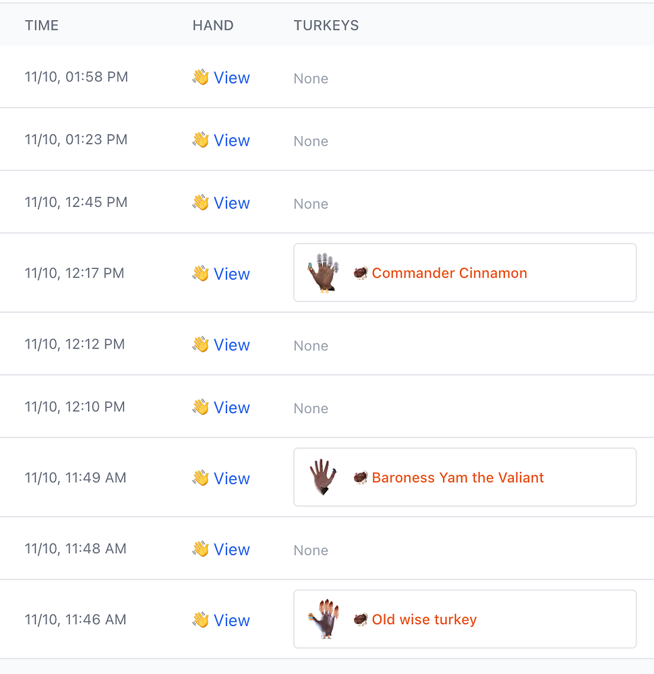The image size is (654, 674).
Task: Click the Old wise turkey name
Action: [424, 619]
